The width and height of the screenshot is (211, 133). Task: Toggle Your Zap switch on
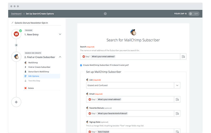[x=194, y=14]
